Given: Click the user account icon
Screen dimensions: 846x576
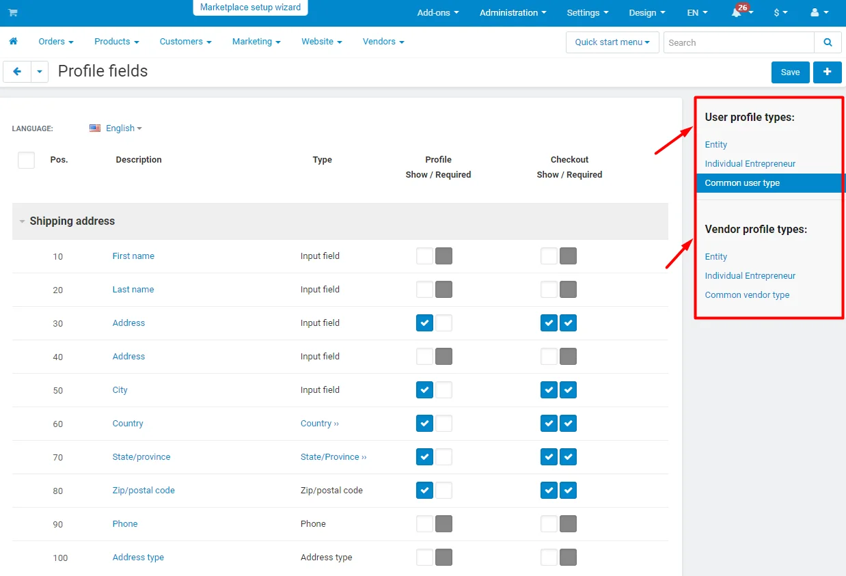Looking at the screenshot, I should [x=815, y=13].
